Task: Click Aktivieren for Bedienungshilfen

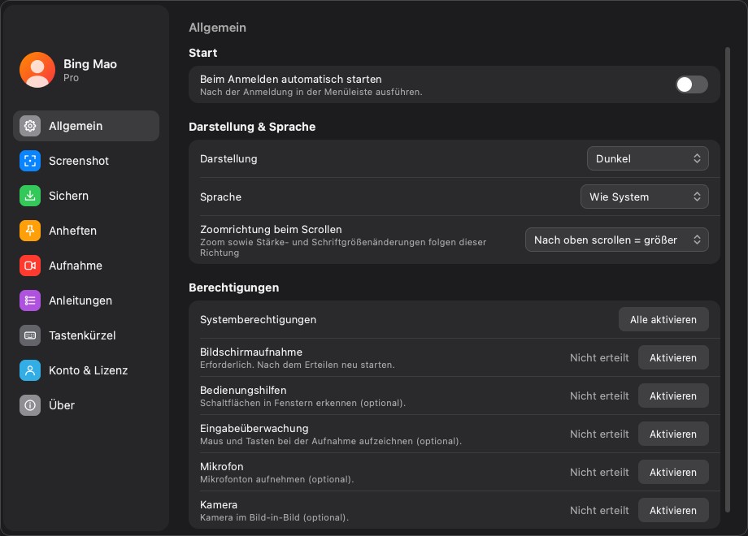Action: pyautogui.click(x=673, y=396)
